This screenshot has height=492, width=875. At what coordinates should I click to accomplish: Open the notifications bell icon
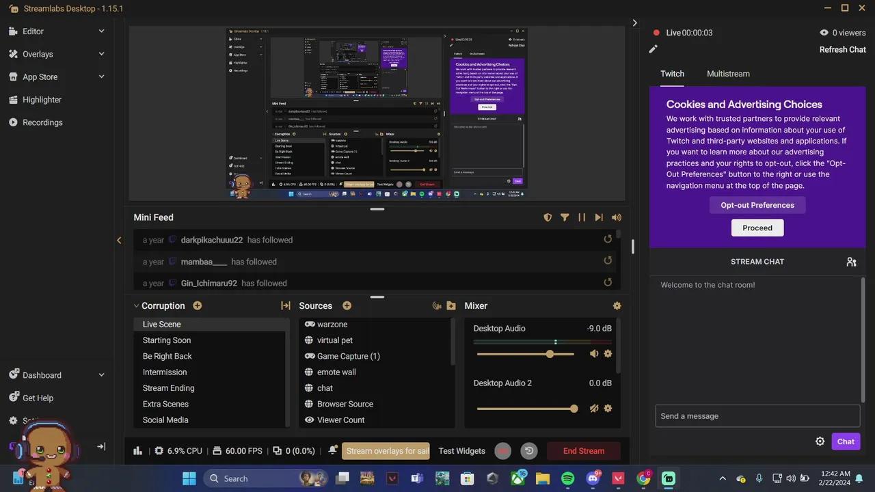pos(332,450)
